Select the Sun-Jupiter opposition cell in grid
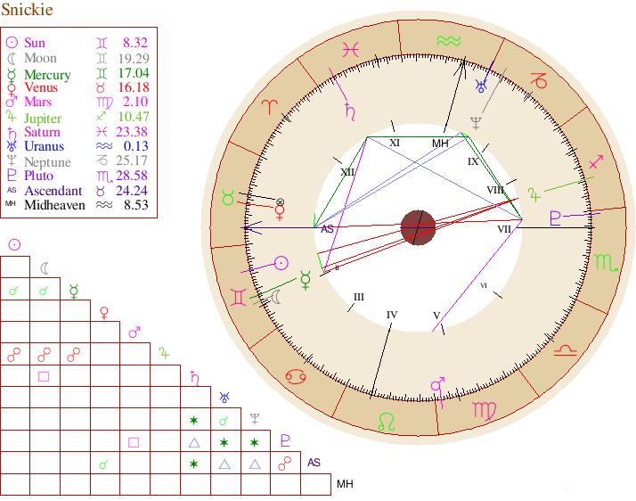This screenshot has width=636, height=501. click(15, 354)
